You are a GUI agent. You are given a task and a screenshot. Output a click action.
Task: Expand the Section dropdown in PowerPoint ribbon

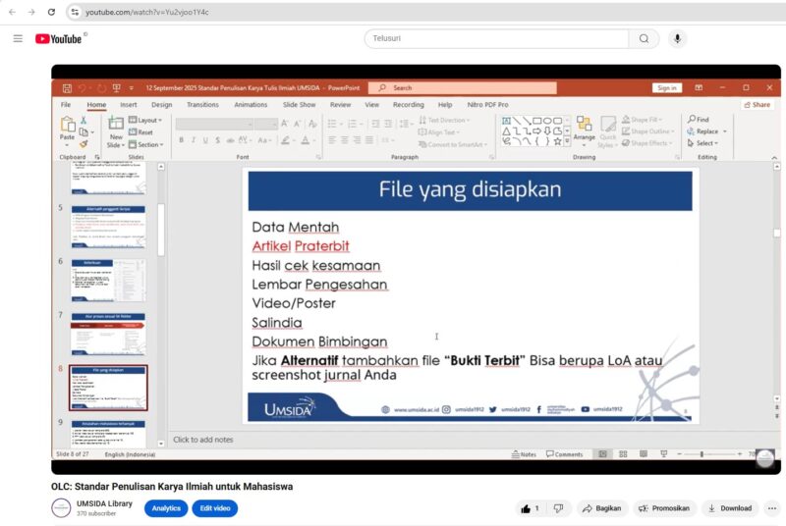(x=148, y=144)
